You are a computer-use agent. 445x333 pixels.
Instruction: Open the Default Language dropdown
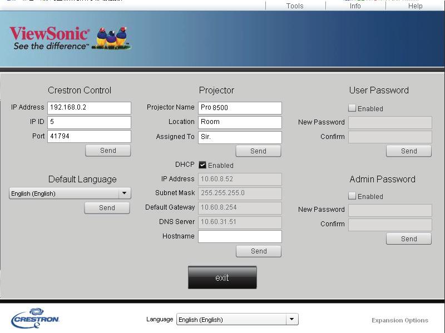click(x=70, y=193)
